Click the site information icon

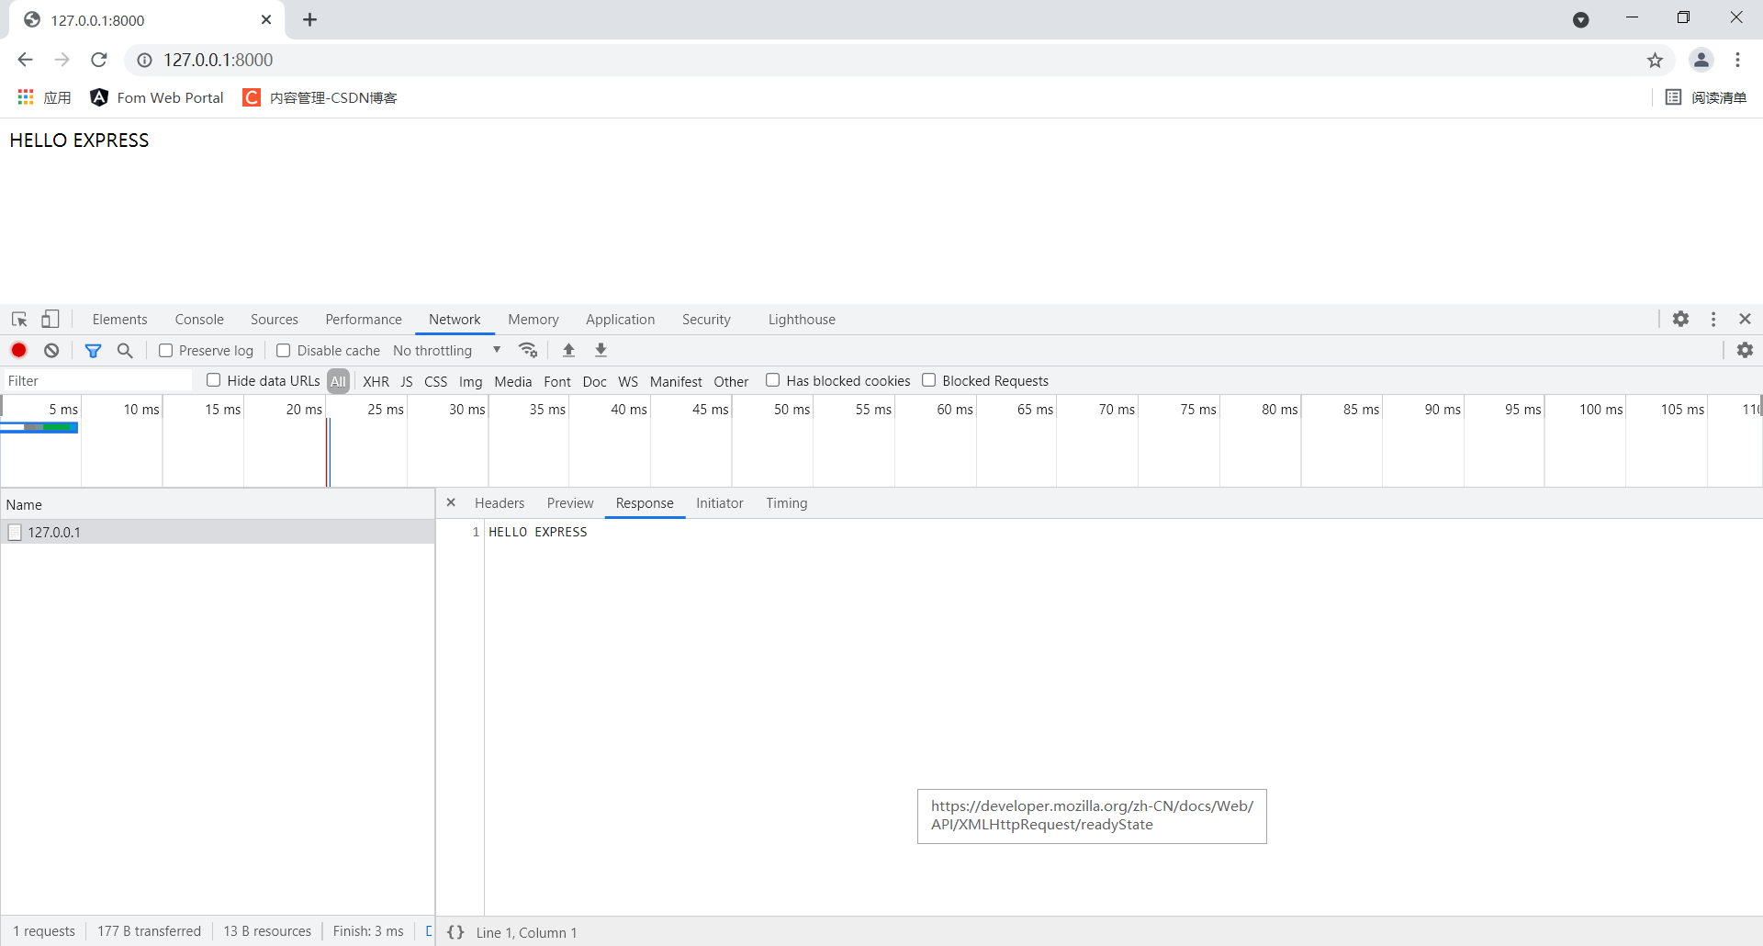pyautogui.click(x=144, y=60)
